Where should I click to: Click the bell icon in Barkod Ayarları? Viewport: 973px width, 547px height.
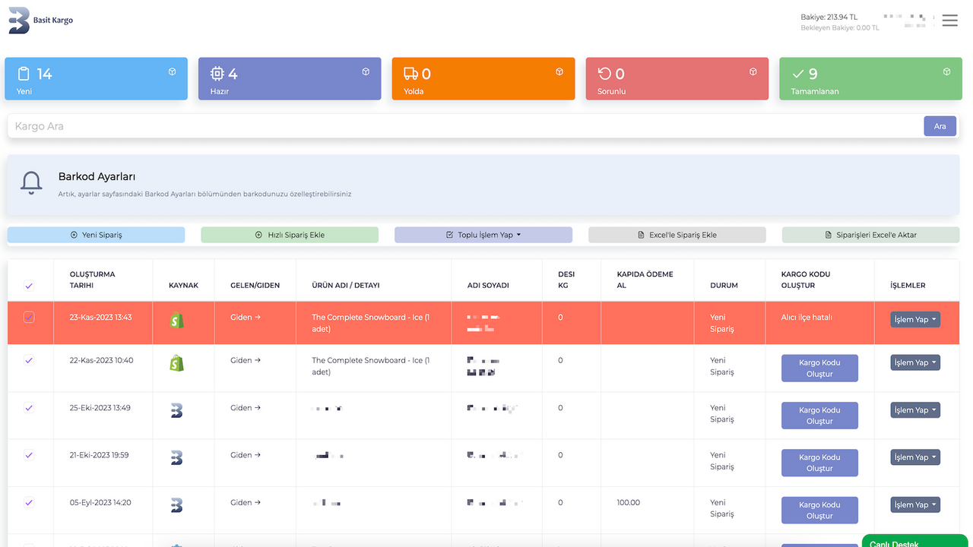[x=31, y=184]
